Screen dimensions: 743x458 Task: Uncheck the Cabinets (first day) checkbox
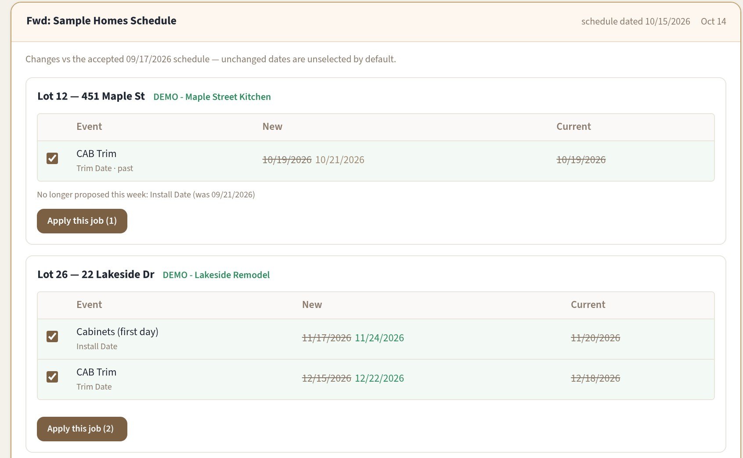(x=52, y=336)
